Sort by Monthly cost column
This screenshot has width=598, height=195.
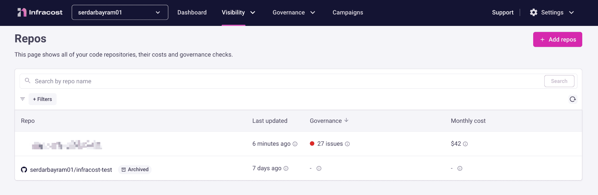[x=468, y=121]
